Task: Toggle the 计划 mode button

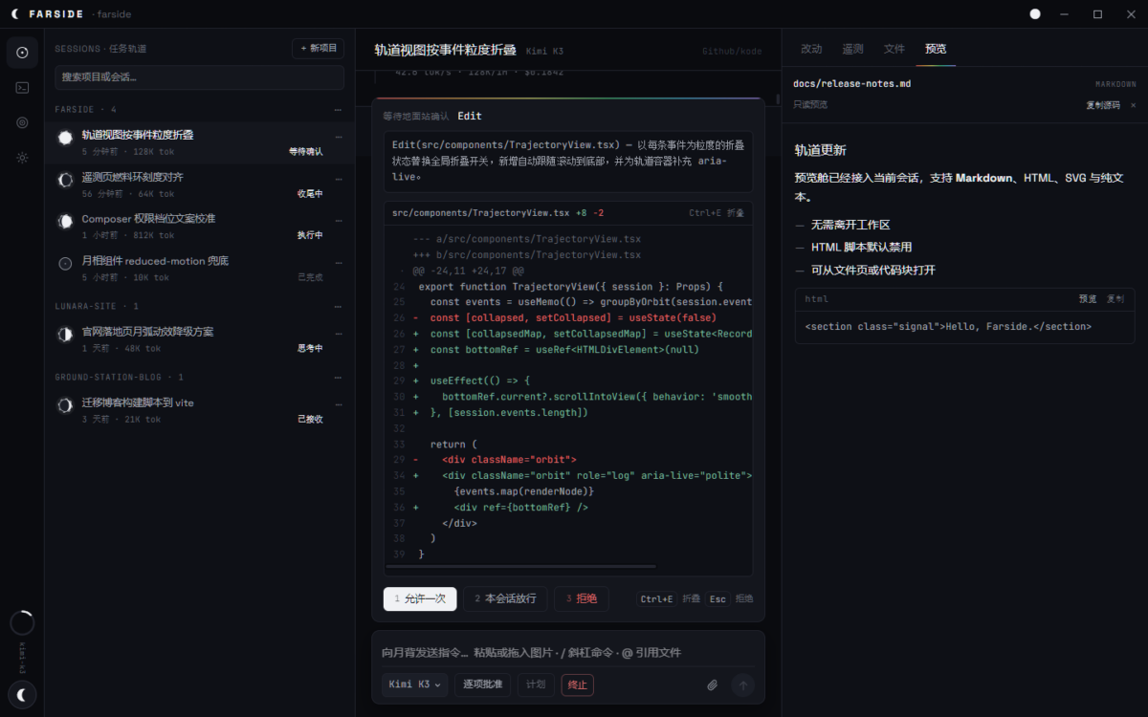Action: coord(536,684)
